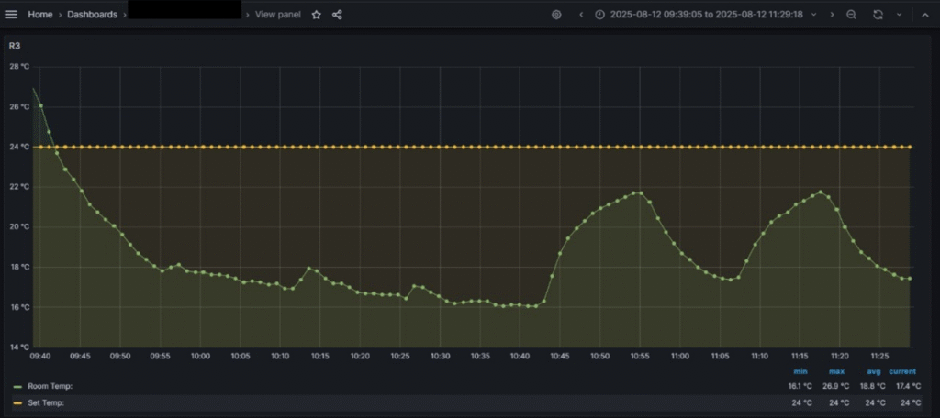Click the 09:40 x-axis label
Image resolution: width=940 pixels, height=418 pixels.
coord(40,356)
